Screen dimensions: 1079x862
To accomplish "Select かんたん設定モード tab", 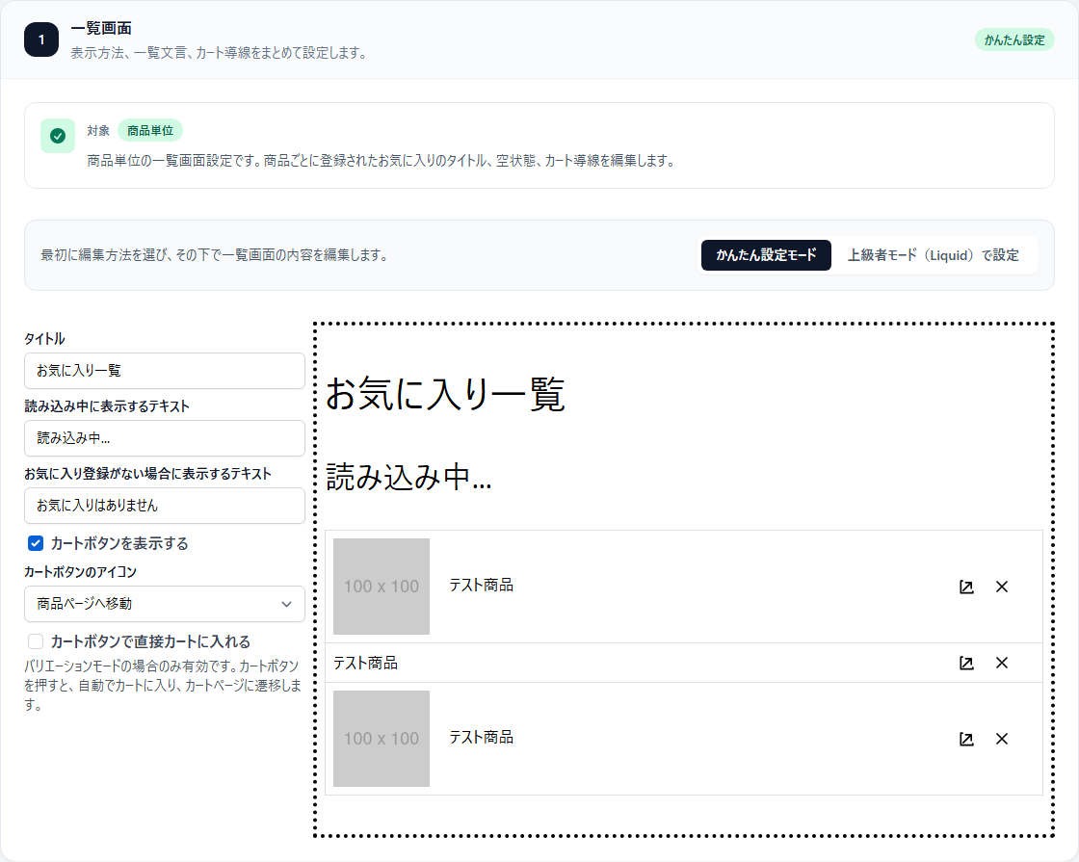I will [x=766, y=255].
